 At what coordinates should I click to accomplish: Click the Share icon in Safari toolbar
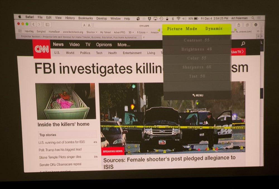coord(239,25)
